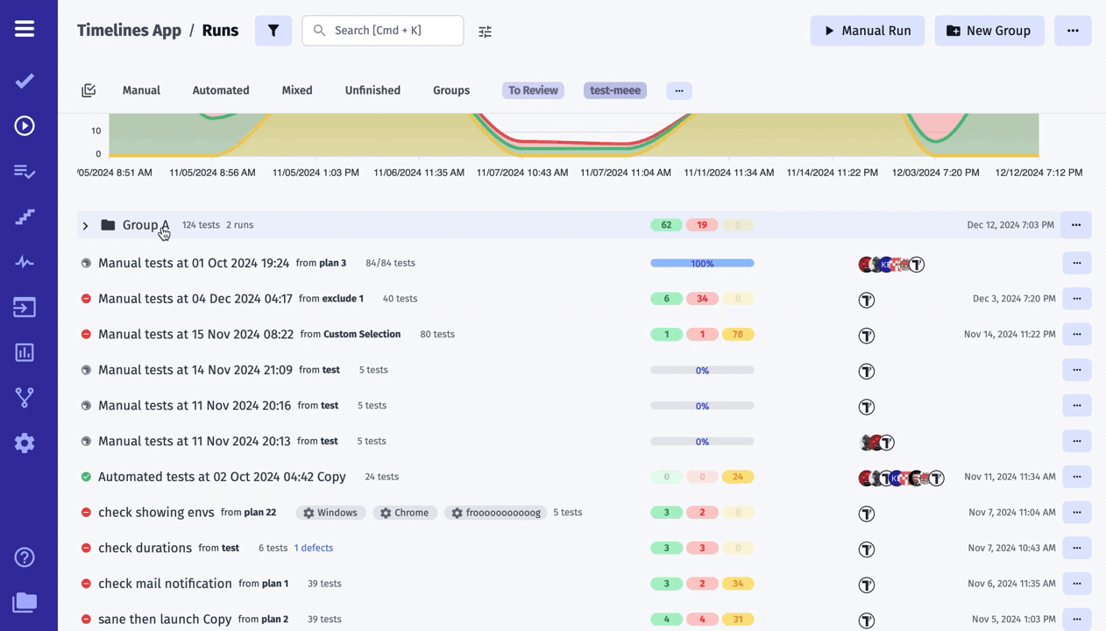The width and height of the screenshot is (1106, 631).
Task: Open the Imports arrow-box sidebar icon
Action: tap(25, 308)
